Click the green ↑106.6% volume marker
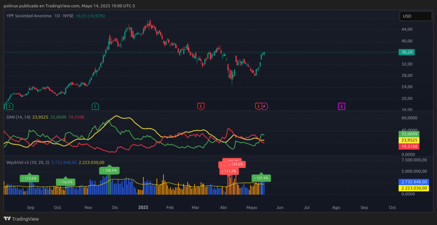 click(110, 170)
